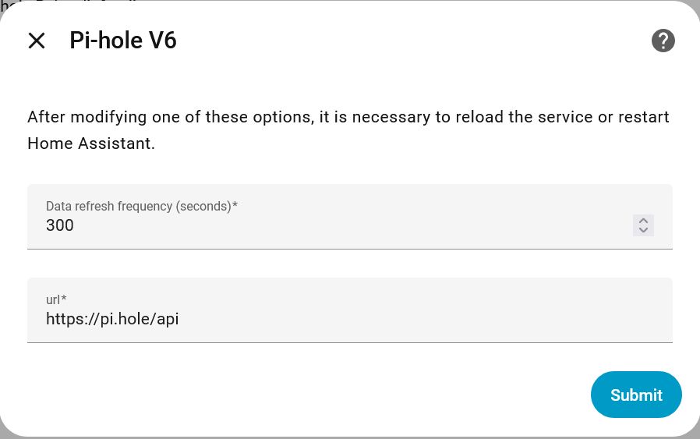Image resolution: width=700 pixels, height=439 pixels.
Task: Open help via the question mark icon
Action: [663, 41]
